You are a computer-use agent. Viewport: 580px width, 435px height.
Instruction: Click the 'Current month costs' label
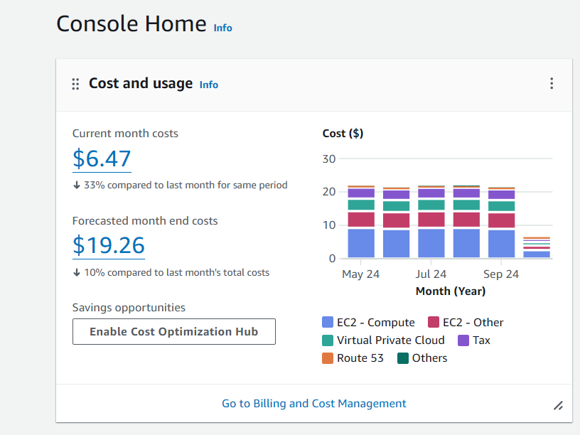[x=125, y=134]
